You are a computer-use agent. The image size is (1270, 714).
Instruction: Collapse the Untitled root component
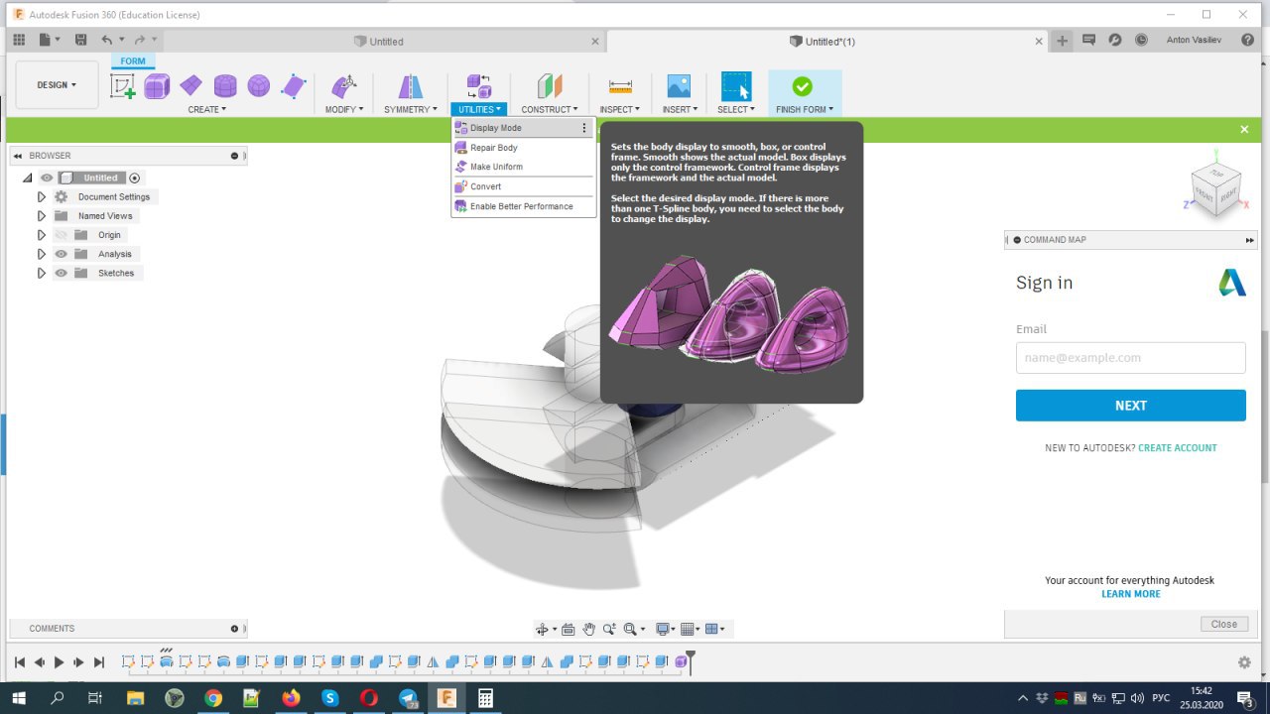click(x=28, y=178)
